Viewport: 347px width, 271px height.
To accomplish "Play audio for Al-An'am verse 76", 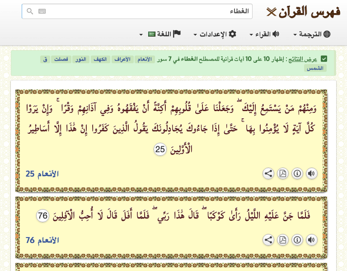I will click(x=312, y=240).
